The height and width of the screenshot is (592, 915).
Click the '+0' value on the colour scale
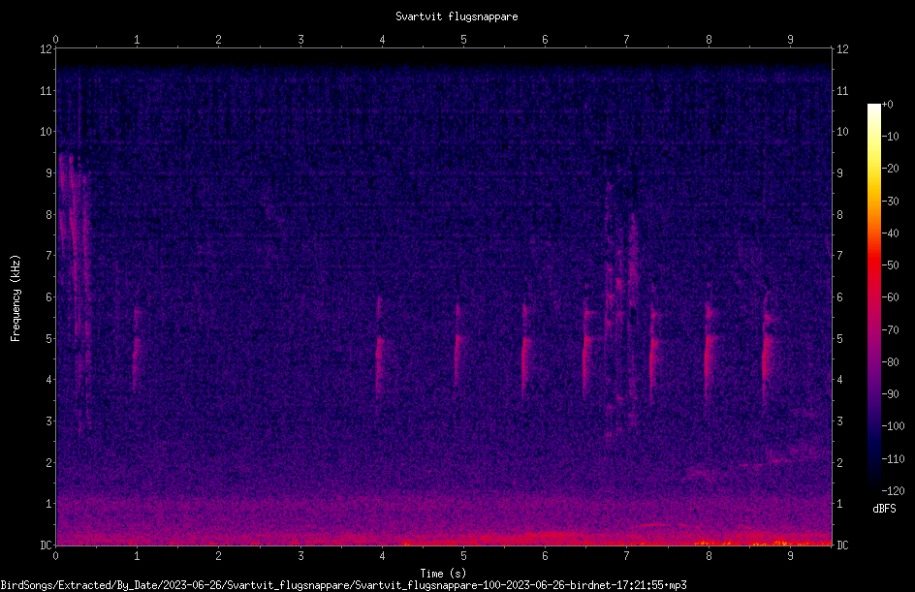click(x=887, y=105)
